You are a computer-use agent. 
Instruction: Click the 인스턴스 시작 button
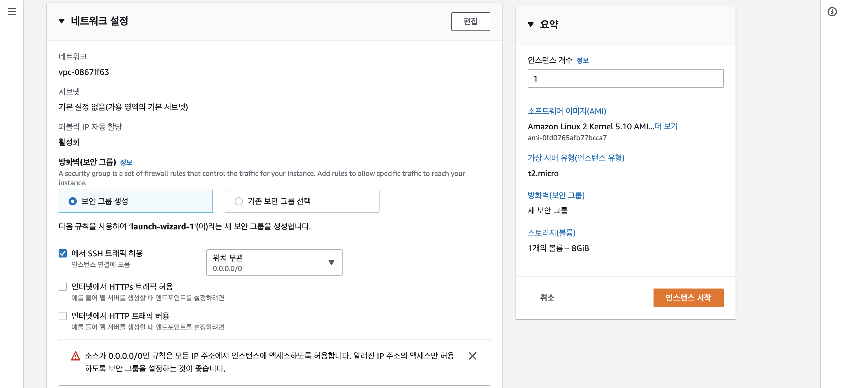[688, 298]
